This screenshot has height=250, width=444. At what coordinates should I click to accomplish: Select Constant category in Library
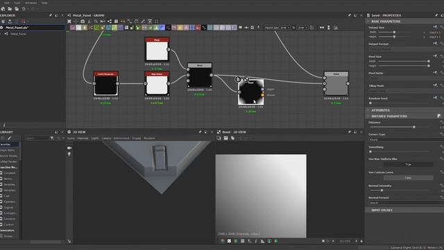coord(9,173)
